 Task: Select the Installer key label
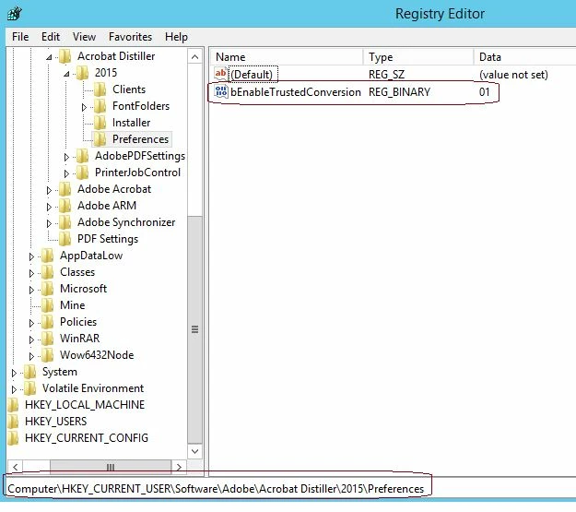click(131, 123)
